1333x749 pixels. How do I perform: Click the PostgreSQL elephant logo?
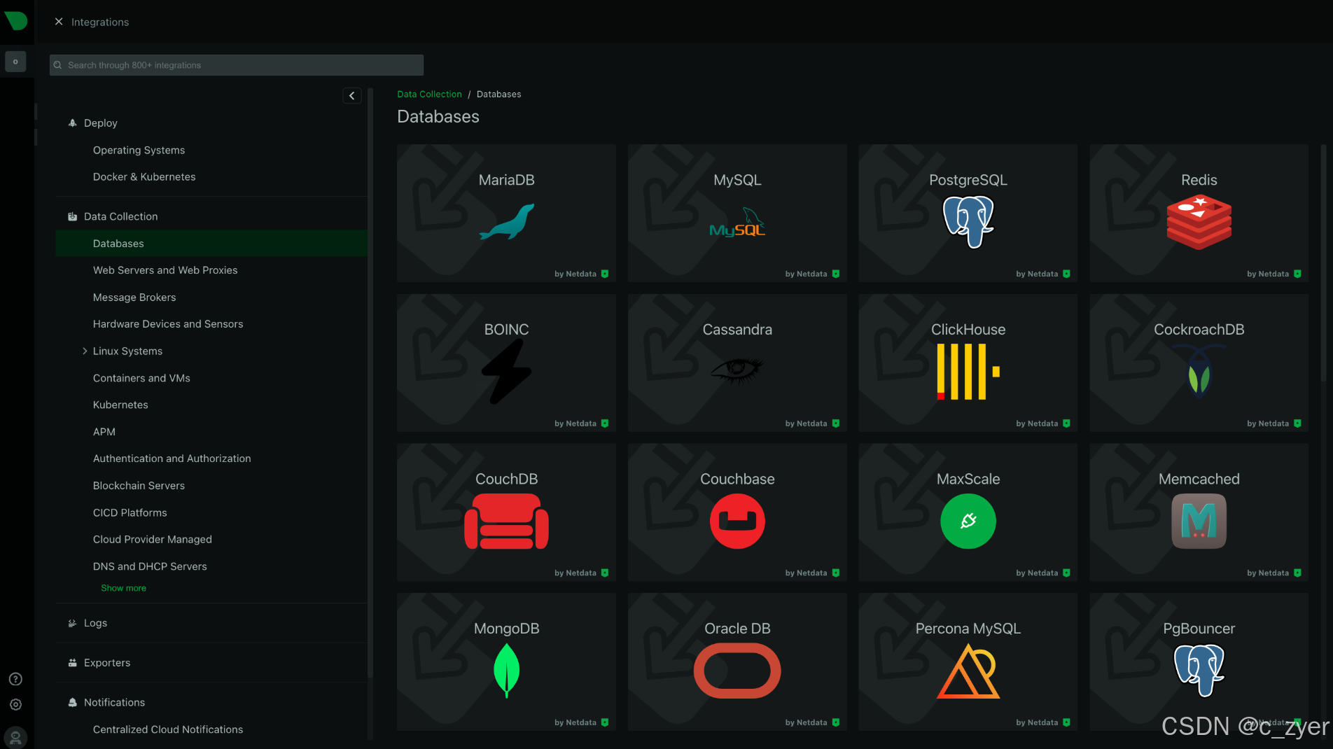(x=968, y=222)
